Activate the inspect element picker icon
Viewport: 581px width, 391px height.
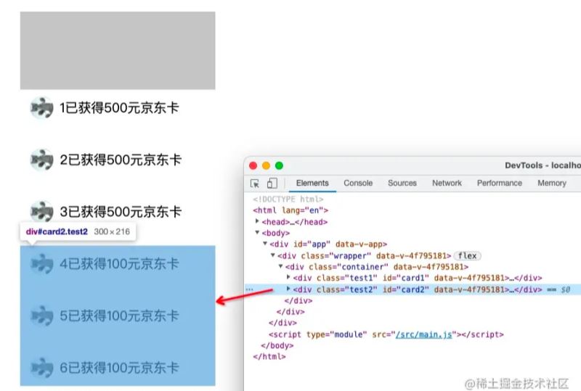pos(255,184)
